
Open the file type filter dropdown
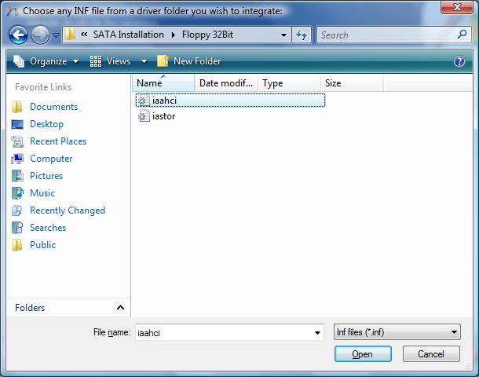397,332
